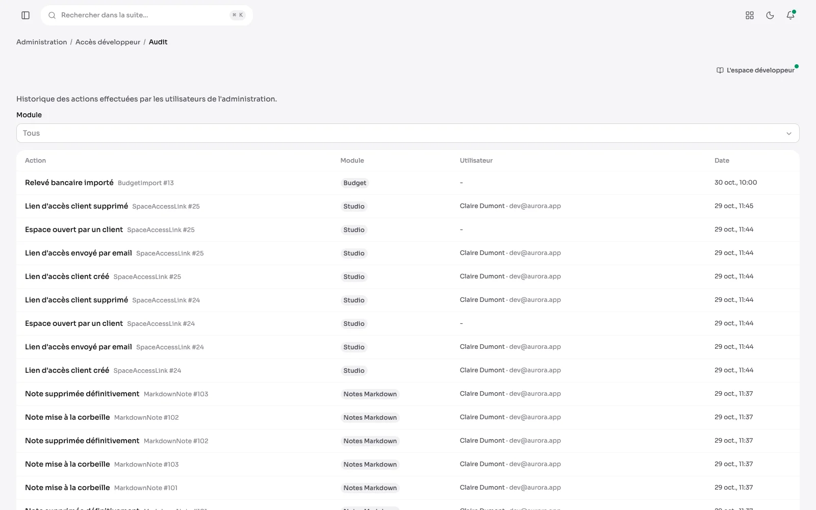Click the ⌘K shortcut badge
This screenshot has width=816, height=510.
[x=238, y=15]
